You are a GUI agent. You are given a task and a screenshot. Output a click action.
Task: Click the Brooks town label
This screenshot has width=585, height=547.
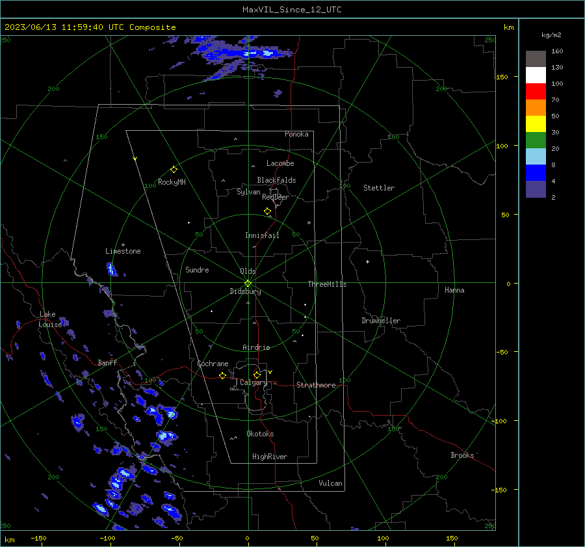tap(462, 455)
